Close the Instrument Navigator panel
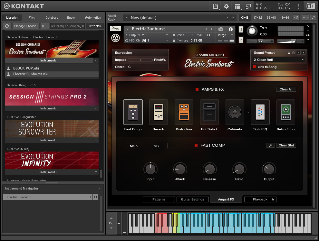Screen dimensions: 319x241 (x=99, y=189)
